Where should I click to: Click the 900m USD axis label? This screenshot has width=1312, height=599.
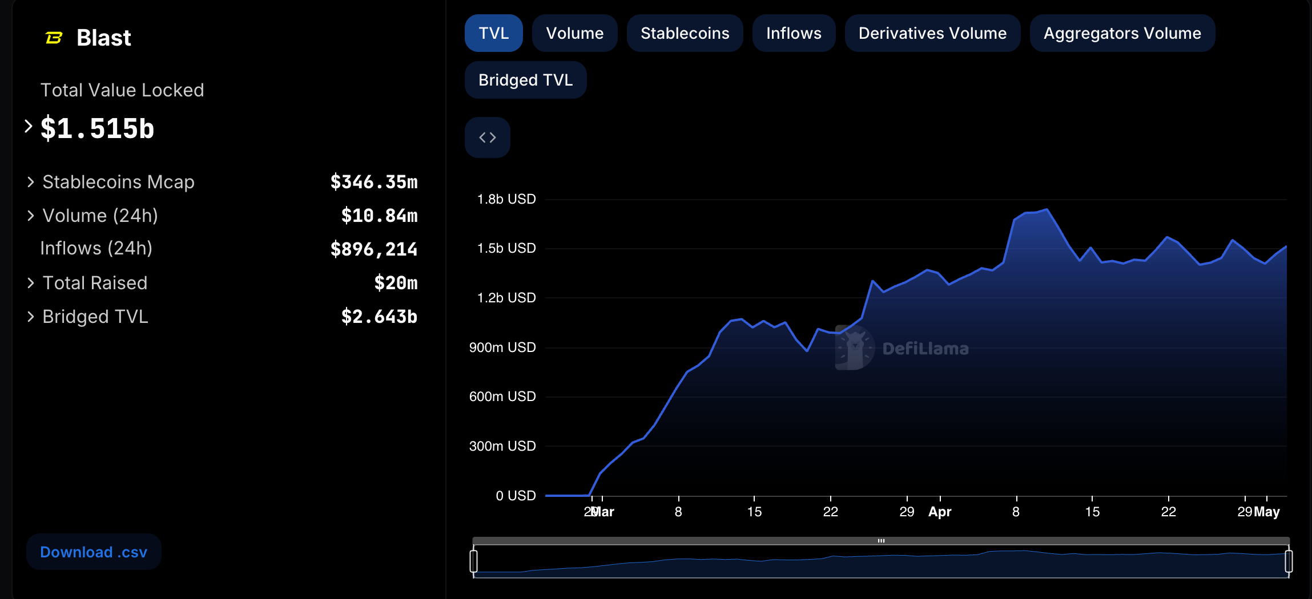coord(502,347)
